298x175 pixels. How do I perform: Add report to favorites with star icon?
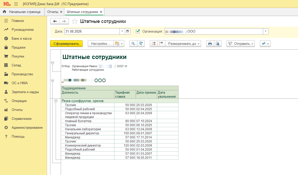tap(74, 21)
